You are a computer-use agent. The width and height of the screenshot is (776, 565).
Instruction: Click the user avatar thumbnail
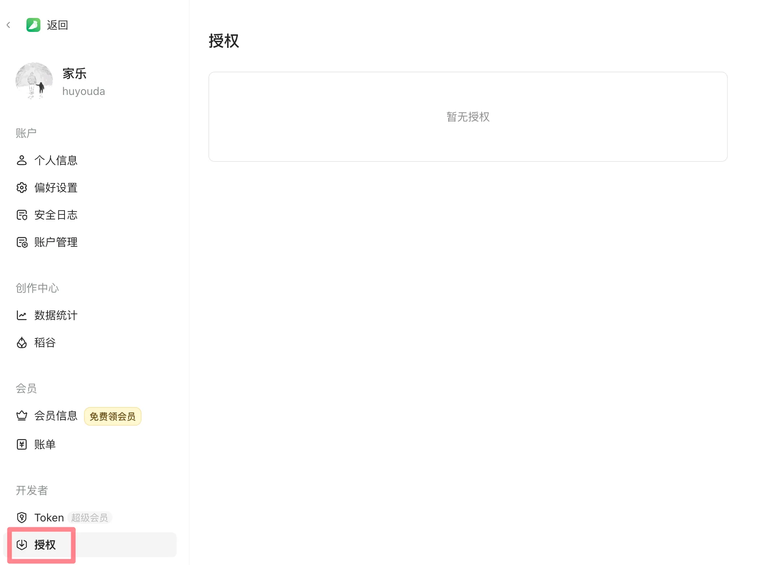click(34, 81)
